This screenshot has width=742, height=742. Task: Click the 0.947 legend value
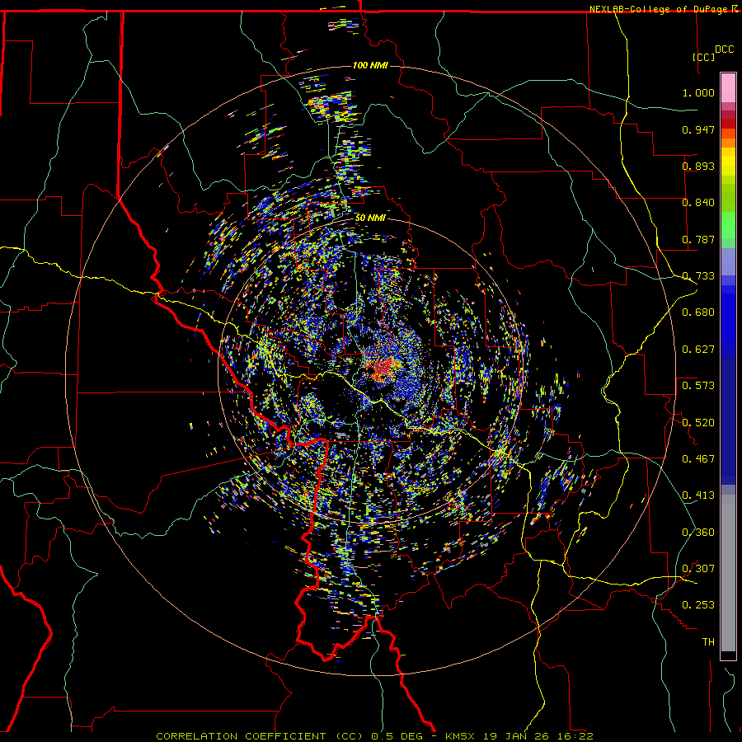point(698,129)
